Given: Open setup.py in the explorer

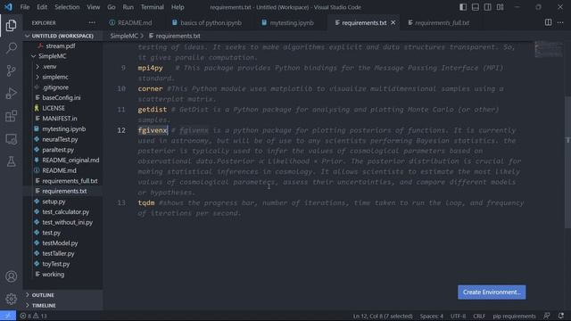Looking at the screenshot, I should pos(54,202).
